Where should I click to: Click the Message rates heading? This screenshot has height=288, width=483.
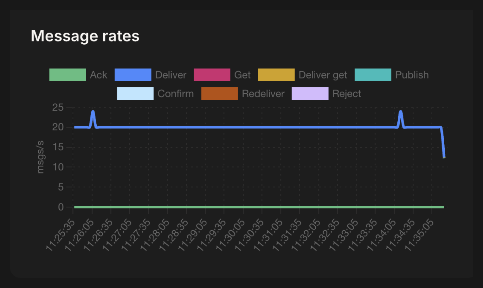point(85,36)
